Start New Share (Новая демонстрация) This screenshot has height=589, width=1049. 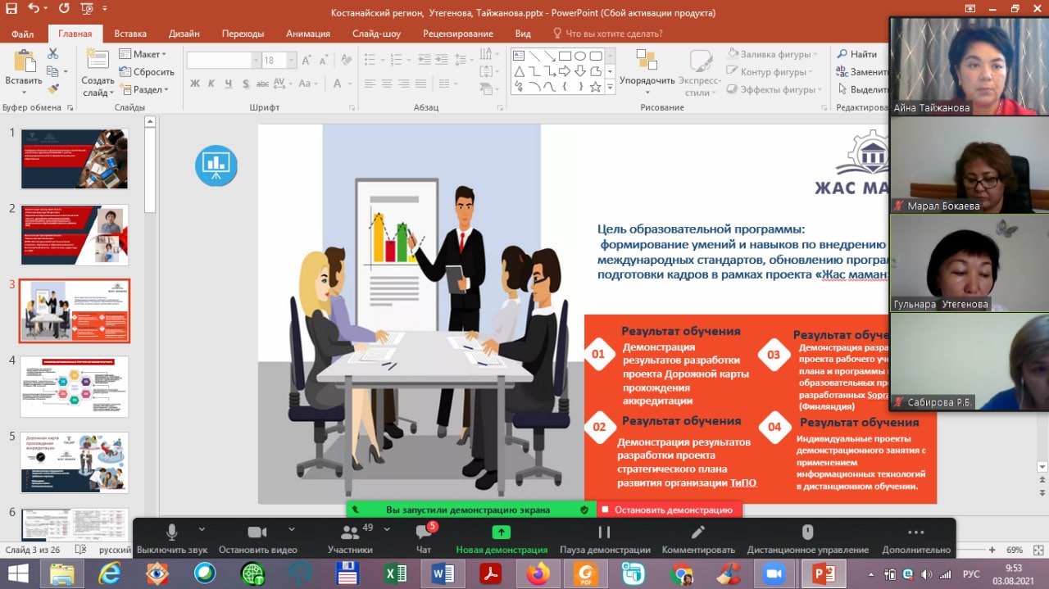[x=502, y=539]
